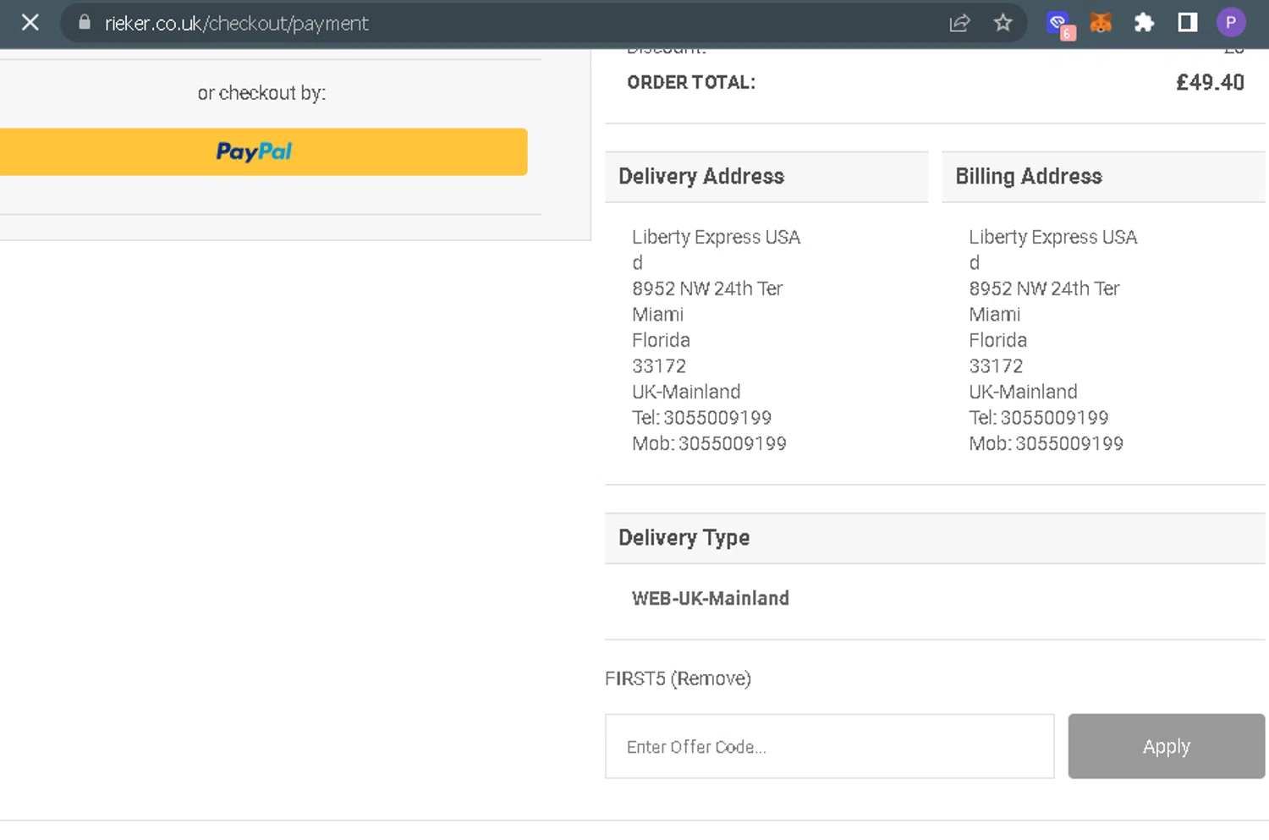The height and width of the screenshot is (840, 1269).
Task: Click Florida in Billing Address
Action: point(997,340)
